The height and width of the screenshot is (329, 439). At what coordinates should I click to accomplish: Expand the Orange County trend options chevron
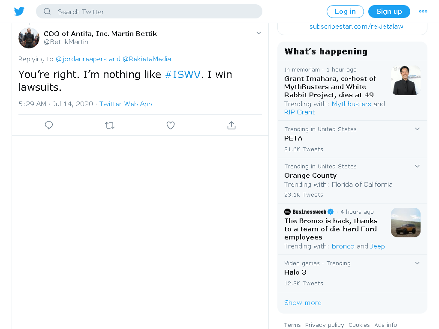point(417,166)
